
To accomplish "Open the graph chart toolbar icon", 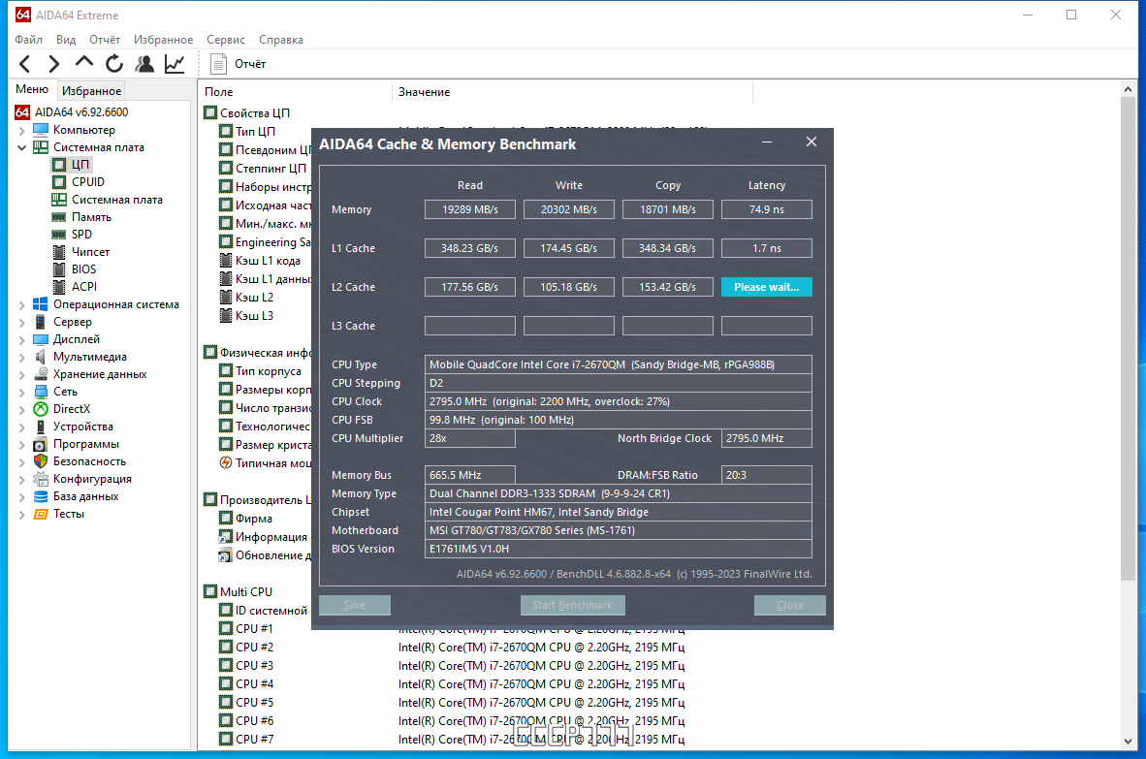I will [x=175, y=64].
